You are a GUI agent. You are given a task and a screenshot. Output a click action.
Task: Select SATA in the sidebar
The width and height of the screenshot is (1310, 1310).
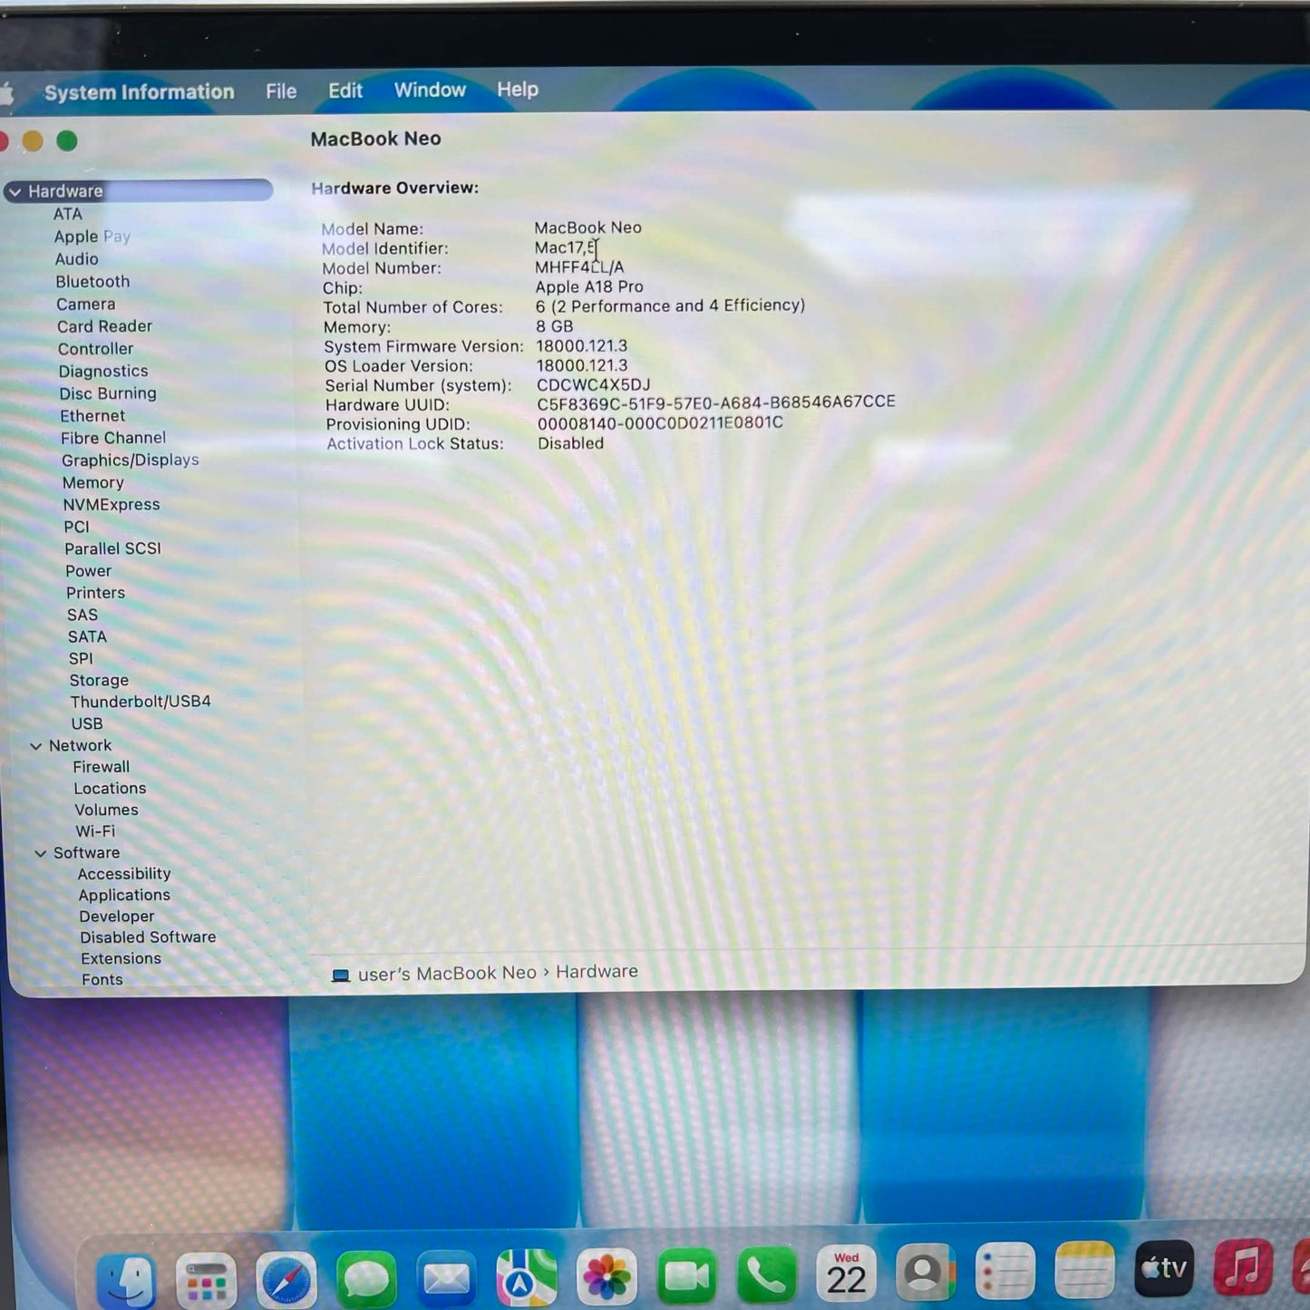(88, 637)
